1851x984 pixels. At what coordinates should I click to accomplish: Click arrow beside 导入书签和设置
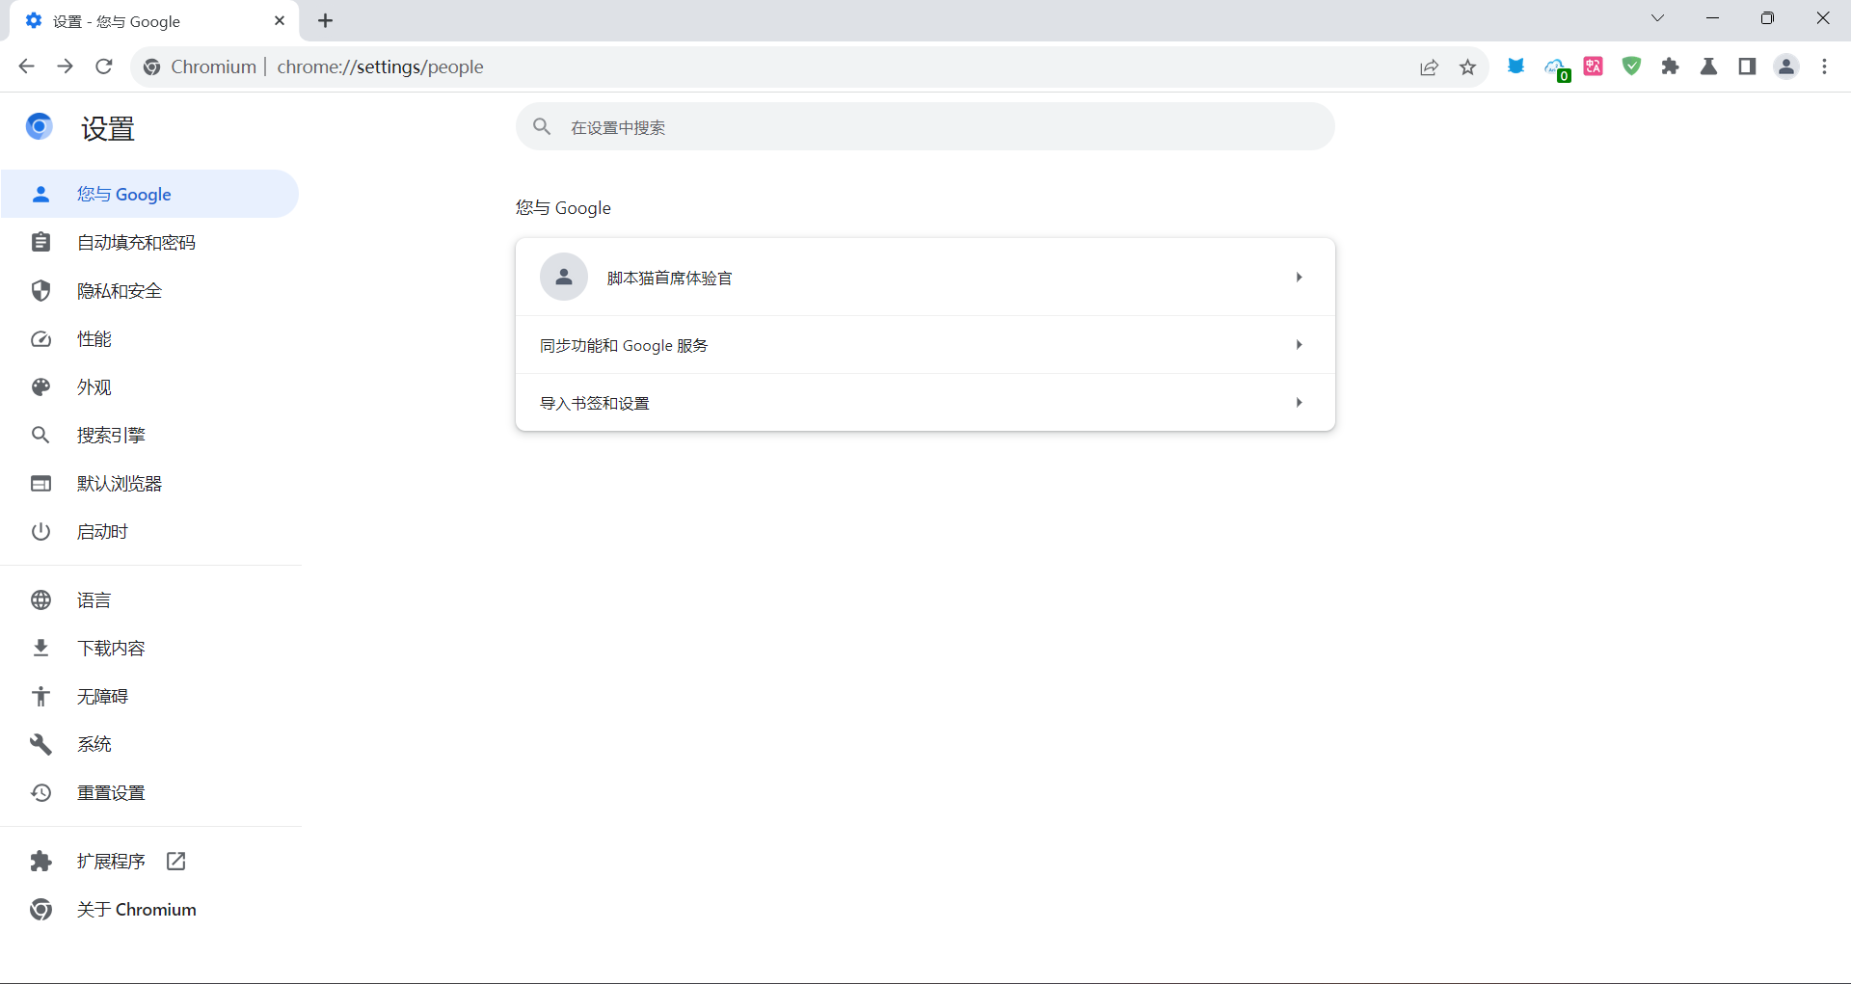1299,403
